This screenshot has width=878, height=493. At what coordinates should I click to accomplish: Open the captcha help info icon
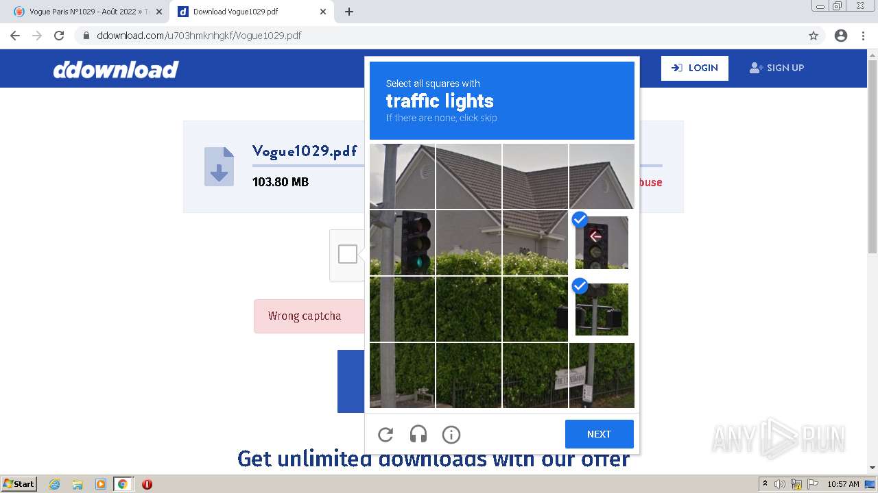[451, 434]
